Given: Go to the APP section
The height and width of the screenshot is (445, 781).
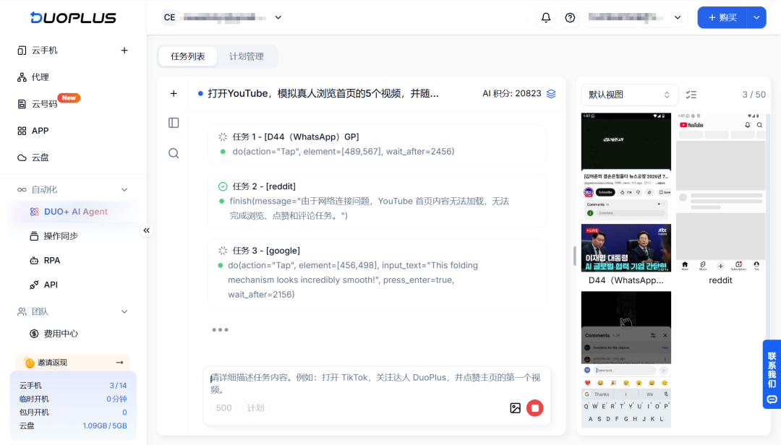Looking at the screenshot, I should (40, 131).
